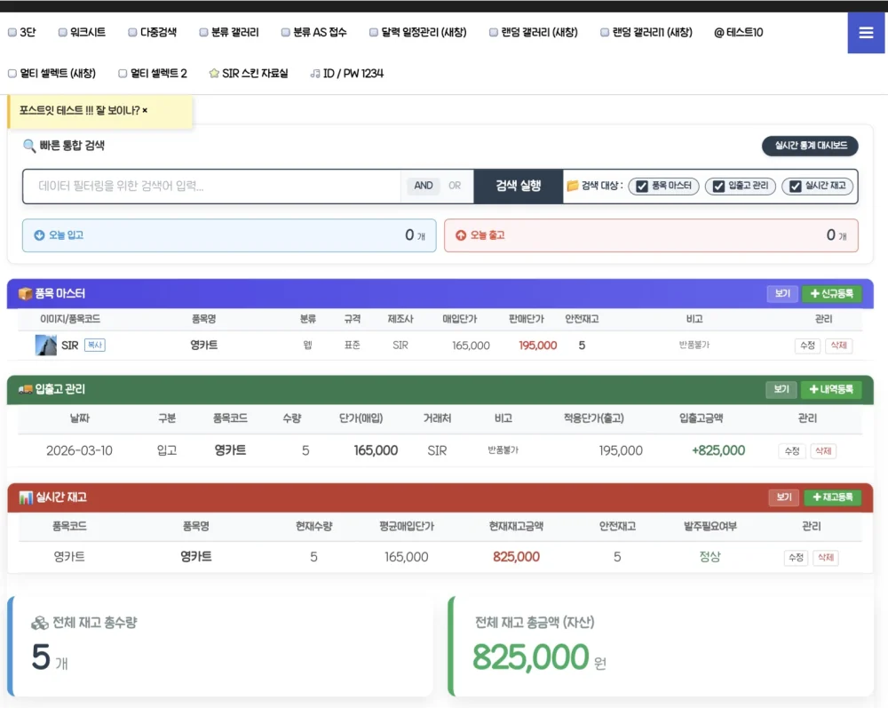Image resolution: width=888 pixels, height=708 pixels.
Task: Open the 실시간 통계 대시보드 button
Action: (811, 146)
